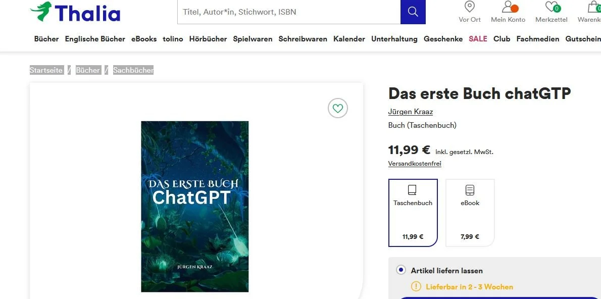Select the eBook reader icon
The width and height of the screenshot is (601, 299).
470,190
